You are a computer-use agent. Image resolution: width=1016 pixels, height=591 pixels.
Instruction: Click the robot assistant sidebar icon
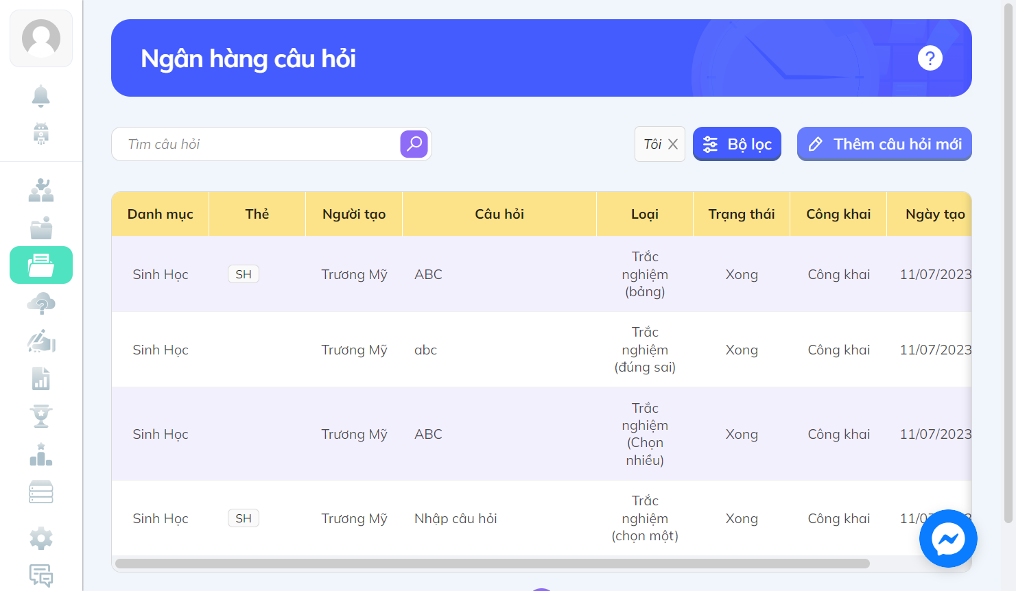point(41,134)
